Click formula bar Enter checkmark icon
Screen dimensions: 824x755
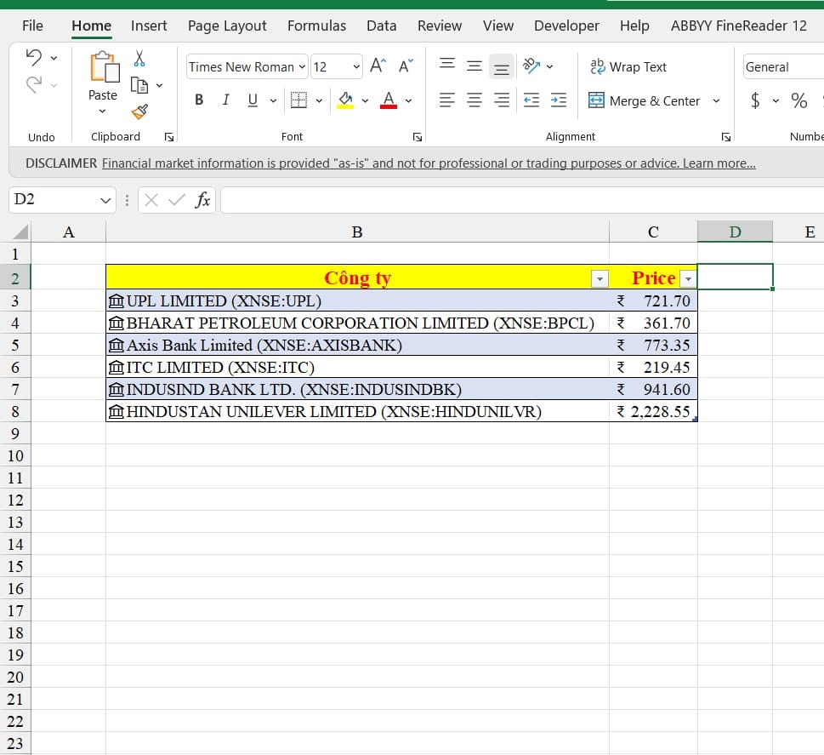[x=177, y=200]
